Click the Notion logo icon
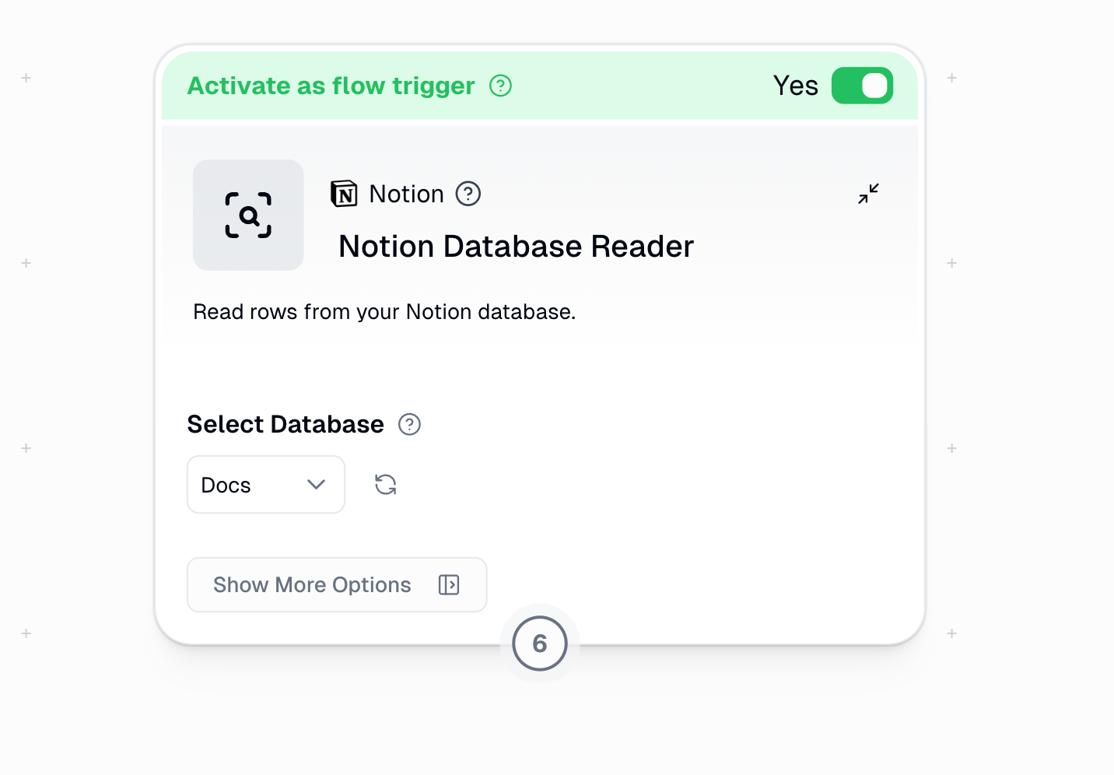The width and height of the screenshot is (1114, 775). (x=344, y=194)
